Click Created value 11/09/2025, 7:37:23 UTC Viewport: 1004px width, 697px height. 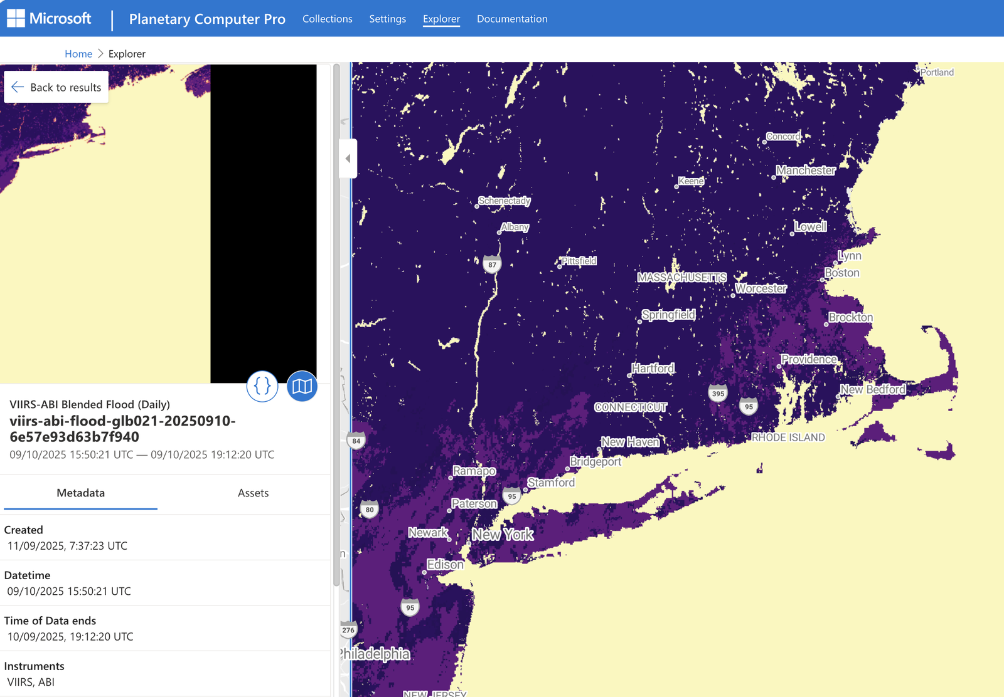point(67,546)
